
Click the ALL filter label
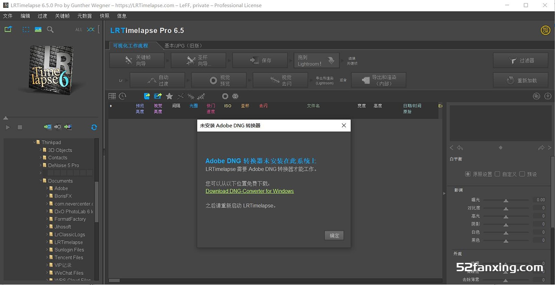pyautogui.click(x=79, y=30)
